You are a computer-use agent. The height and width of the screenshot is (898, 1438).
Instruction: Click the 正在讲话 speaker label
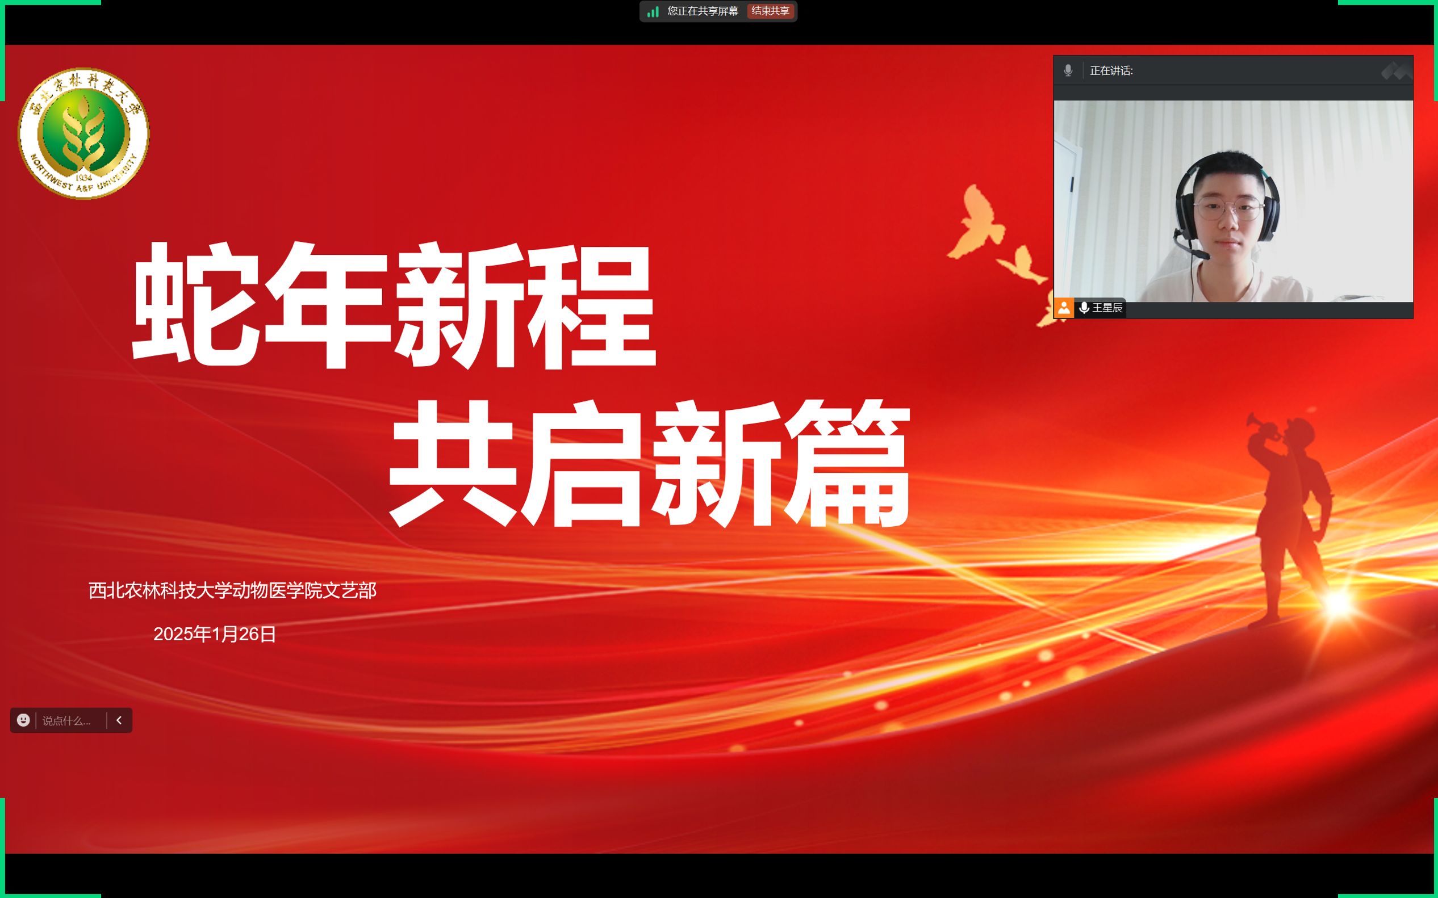[x=1111, y=71]
